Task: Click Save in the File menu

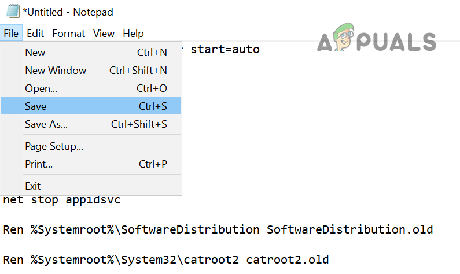Action: pyautogui.click(x=36, y=106)
